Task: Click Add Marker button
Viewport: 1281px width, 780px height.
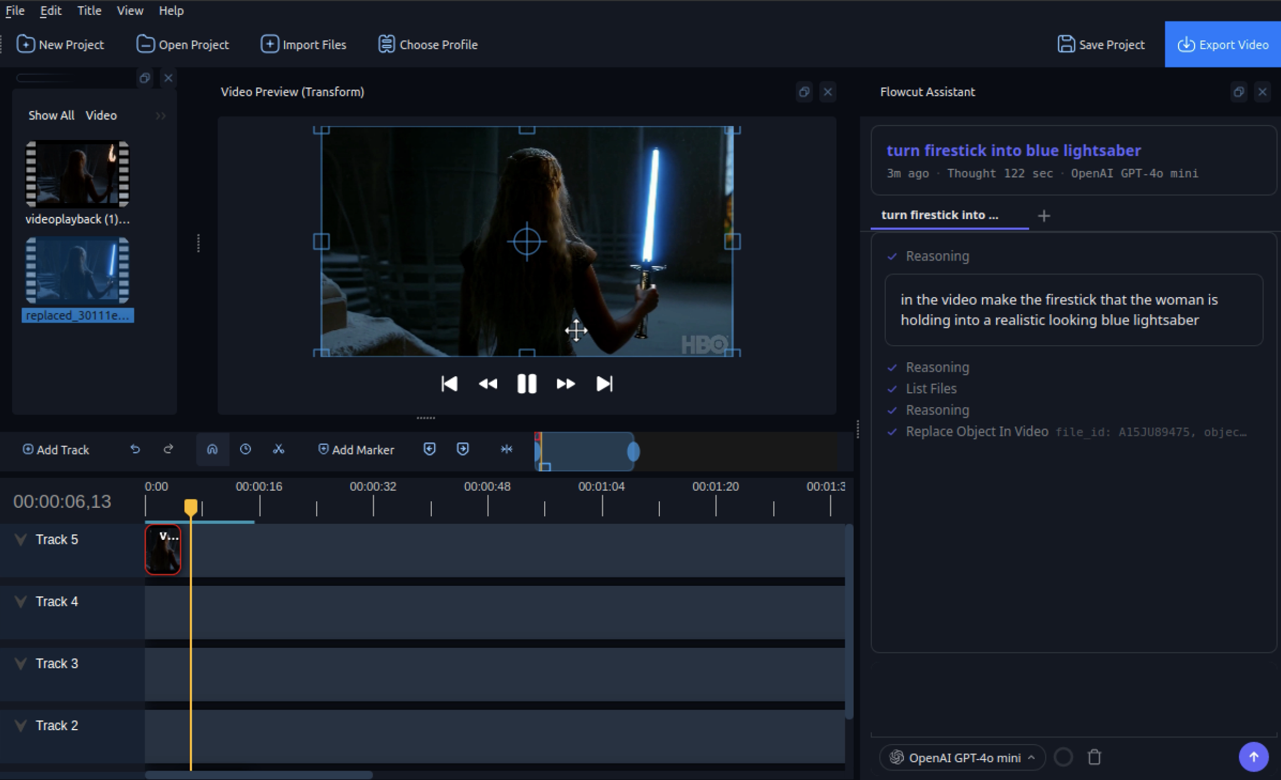Action: pos(356,450)
